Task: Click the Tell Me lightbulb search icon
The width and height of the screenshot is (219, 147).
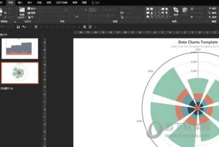Action: [x=93, y=3]
